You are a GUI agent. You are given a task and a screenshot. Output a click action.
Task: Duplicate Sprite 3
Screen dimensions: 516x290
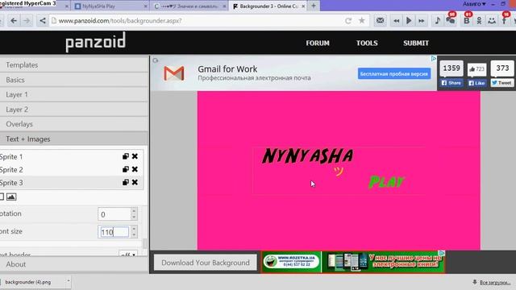click(x=126, y=183)
